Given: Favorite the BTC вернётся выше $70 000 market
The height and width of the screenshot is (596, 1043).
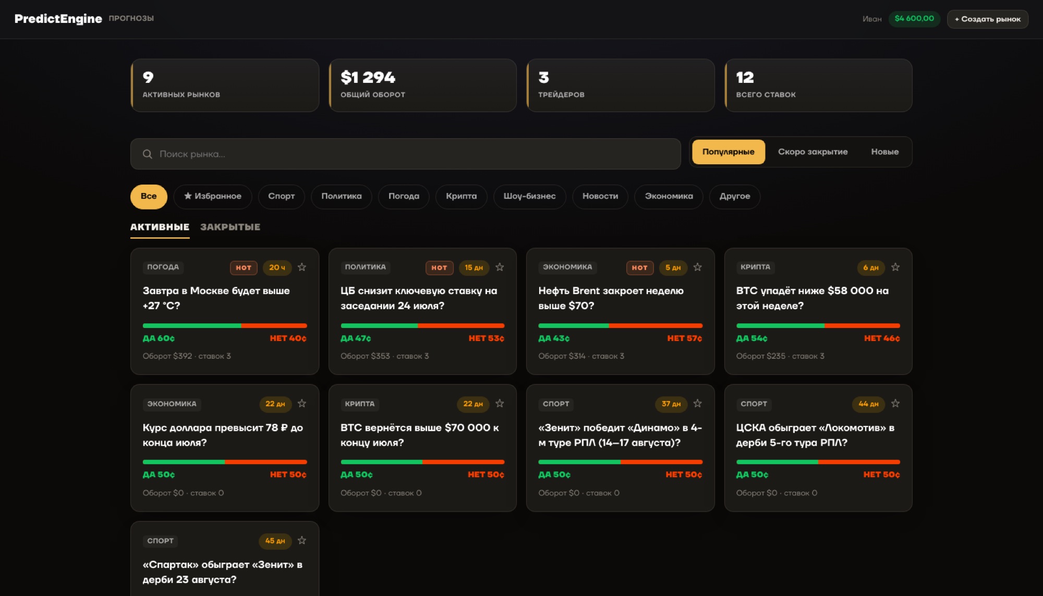Looking at the screenshot, I should (500, 404).
